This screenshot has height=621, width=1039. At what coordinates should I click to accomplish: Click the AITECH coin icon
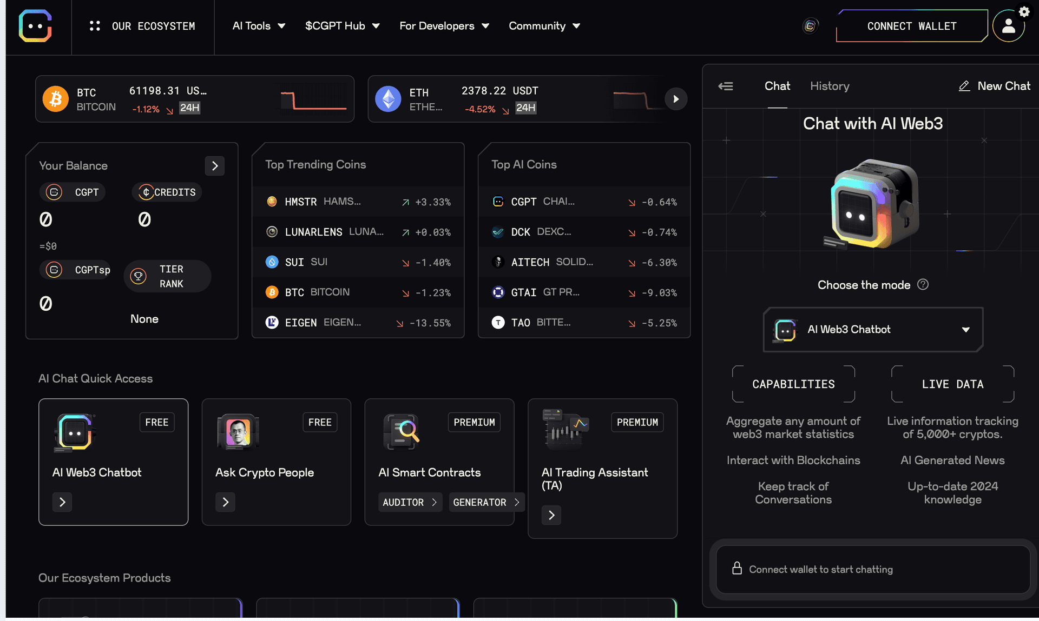tap(498, 262)
